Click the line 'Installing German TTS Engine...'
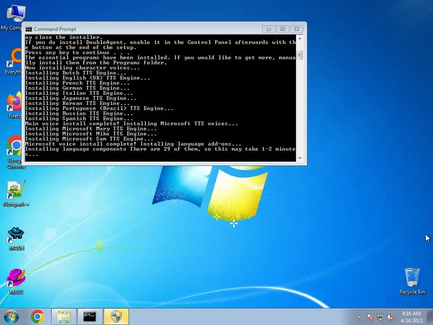Viewport: 433px width, 325px height. tap(77, 88)
